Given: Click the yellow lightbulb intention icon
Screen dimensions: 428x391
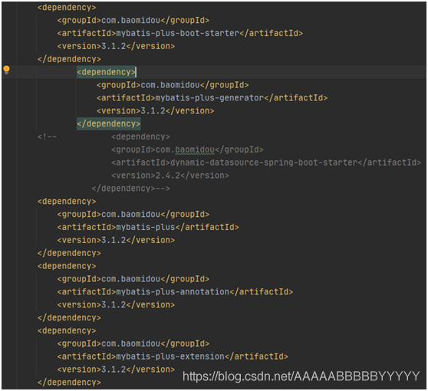Looking at the screenshot, I should 7,70.
